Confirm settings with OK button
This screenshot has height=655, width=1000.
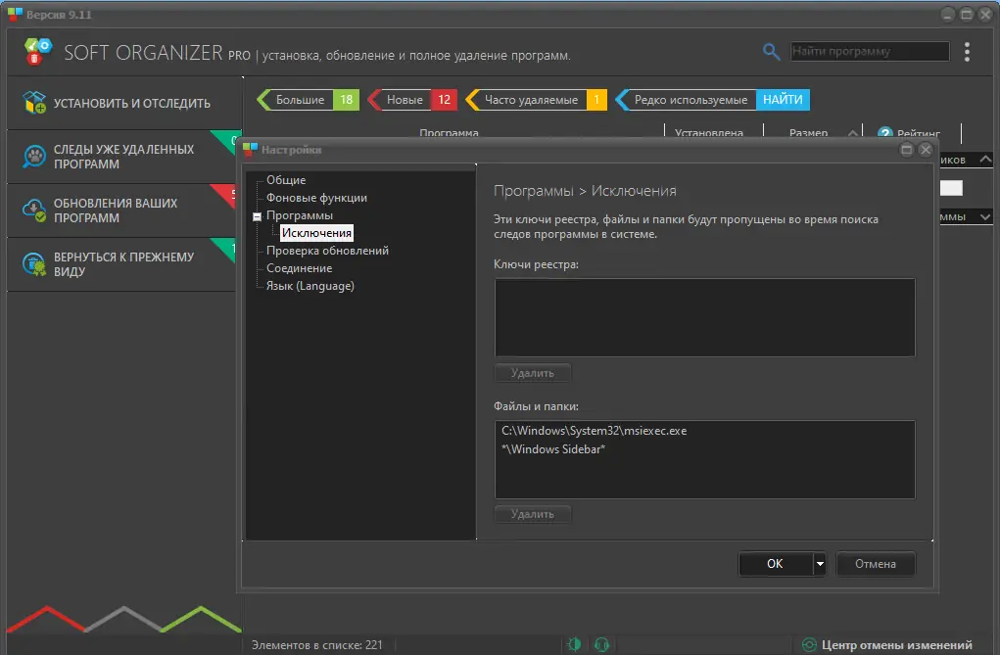point(775,564)
